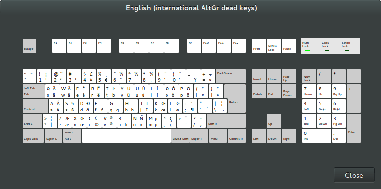Click the W Å key
This screenshot has width=381, height=189.
click(67, 91)
